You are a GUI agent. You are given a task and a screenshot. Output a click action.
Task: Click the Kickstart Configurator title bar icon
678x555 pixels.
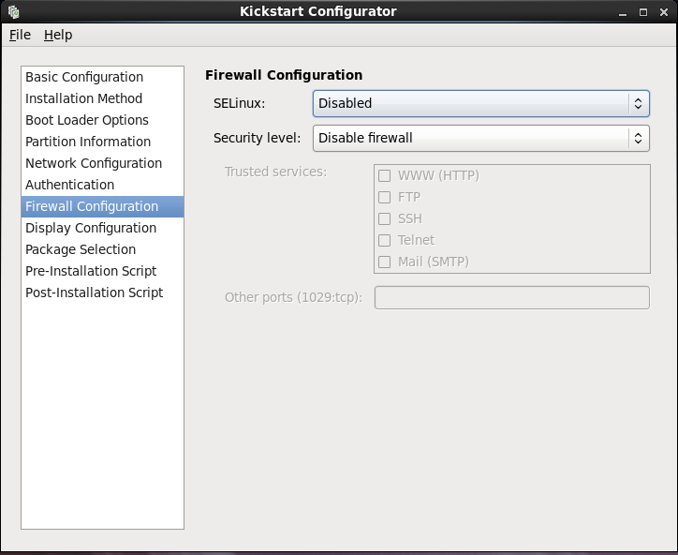click(13, 11)
